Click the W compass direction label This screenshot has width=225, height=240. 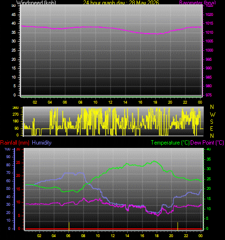pyautogui.click(x=212, y=115)
